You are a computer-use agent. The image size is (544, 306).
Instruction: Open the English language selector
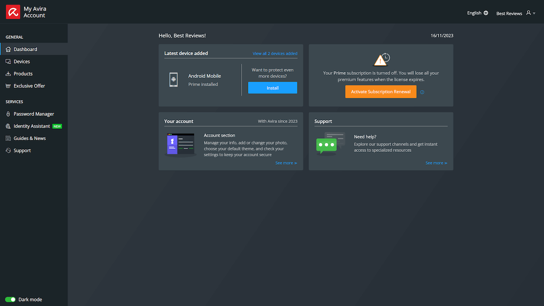click(477, 13)
